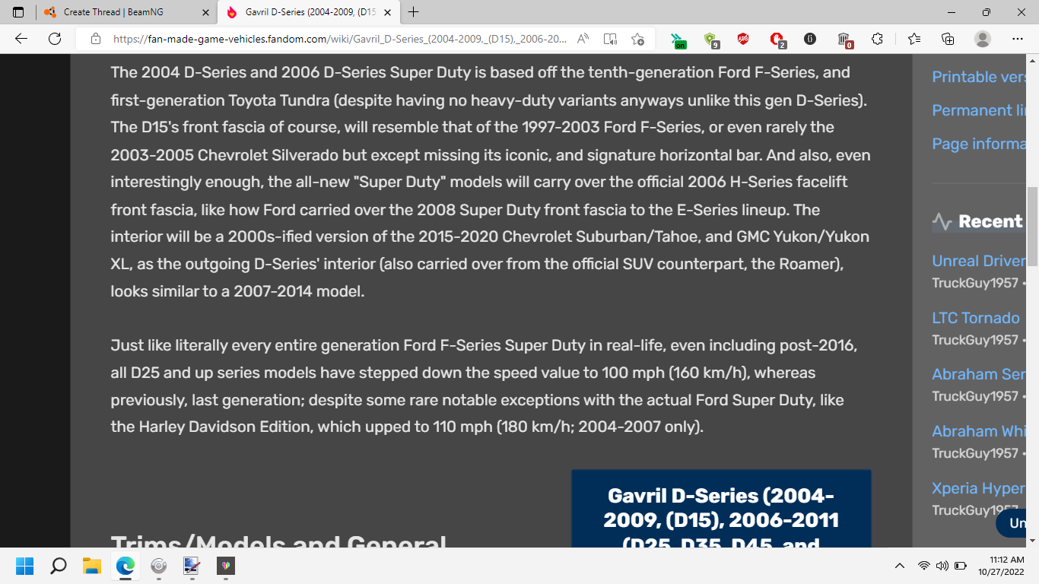This screenshot has width=1039, height=584.
Task: Open Windows Start menu
Action: point(25,566)
